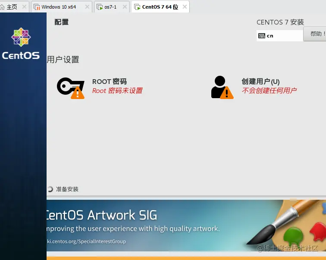Click the keyboard layout icon next to cn
326x260 pixels.
(262, 36)
